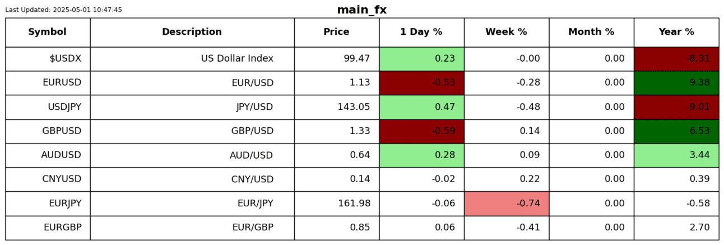Viewport: 724px width, 245px height.
Task: Select the Description column header
Action: [192, 32]
